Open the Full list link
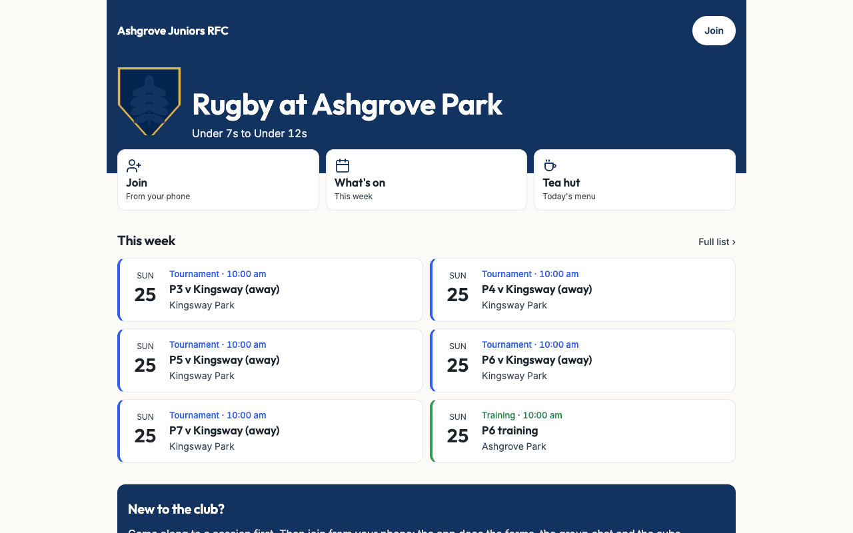Image resolution: width=853 pixels, height=533 pixels. 717,242
